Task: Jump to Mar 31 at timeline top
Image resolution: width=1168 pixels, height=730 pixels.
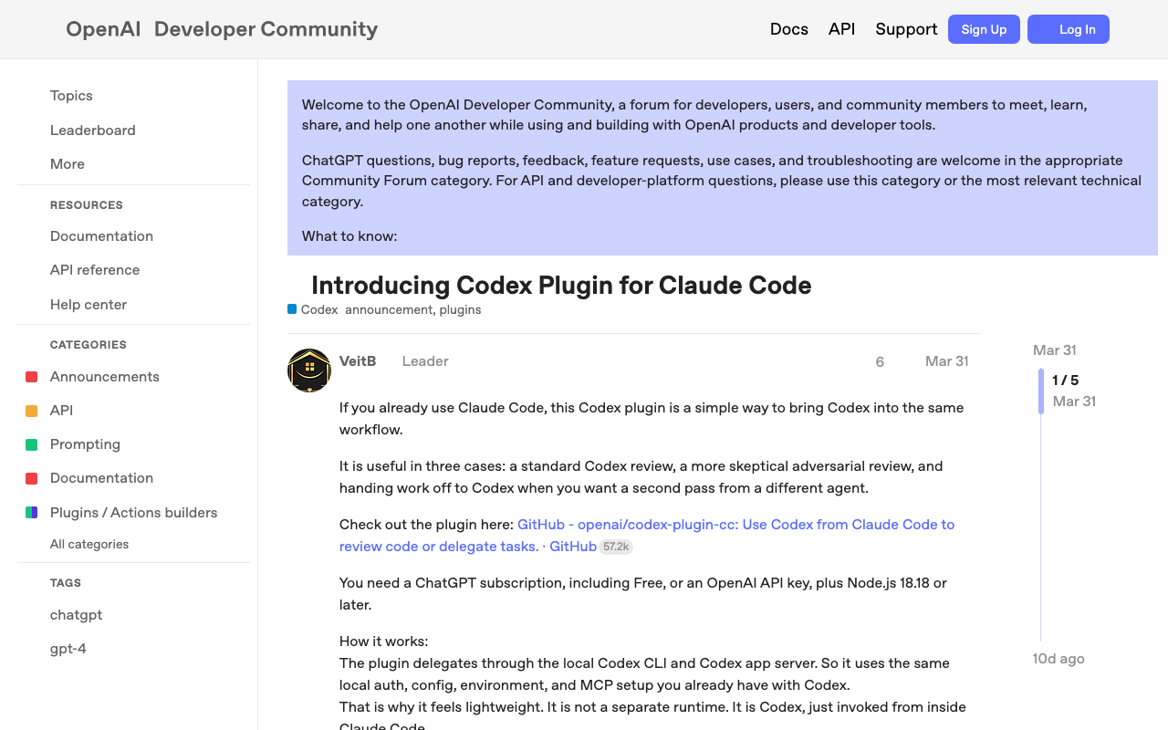Action: tap(1055, 350)
